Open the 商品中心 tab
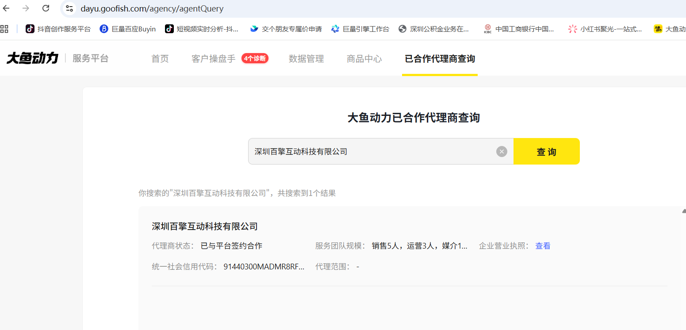The image size is (686, 330). 364,59
